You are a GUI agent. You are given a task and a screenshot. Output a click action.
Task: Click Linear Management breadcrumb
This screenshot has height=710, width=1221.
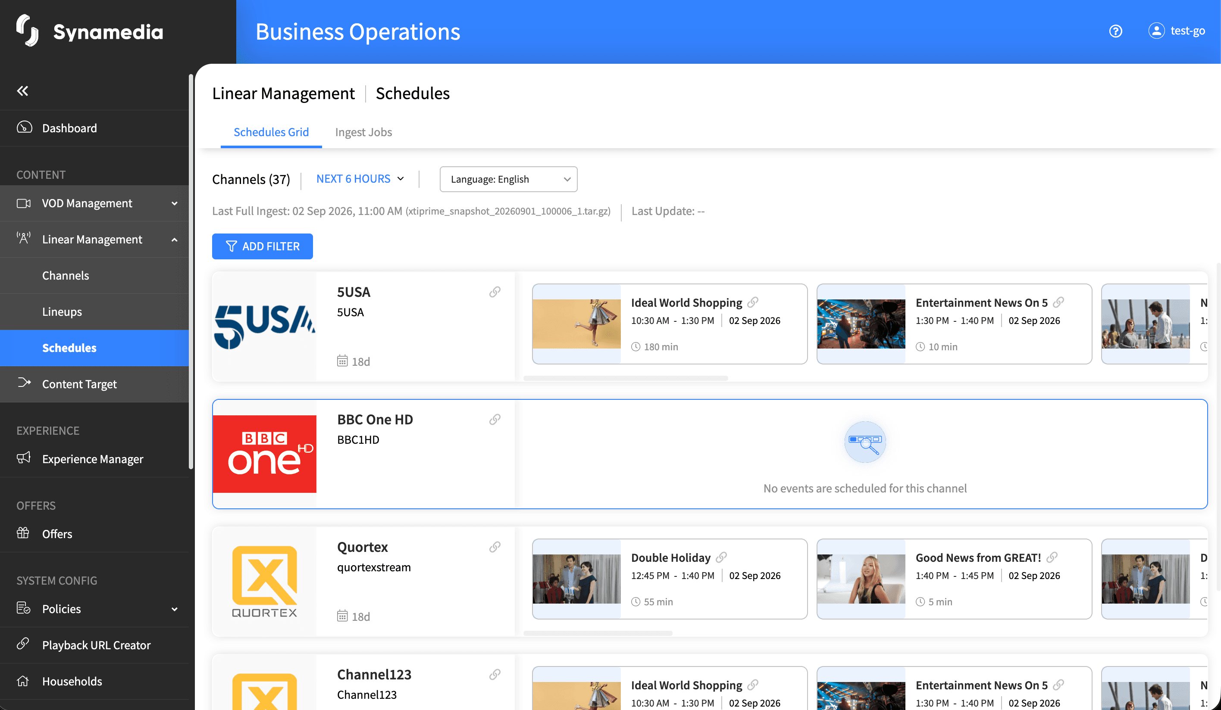point(283,93)
